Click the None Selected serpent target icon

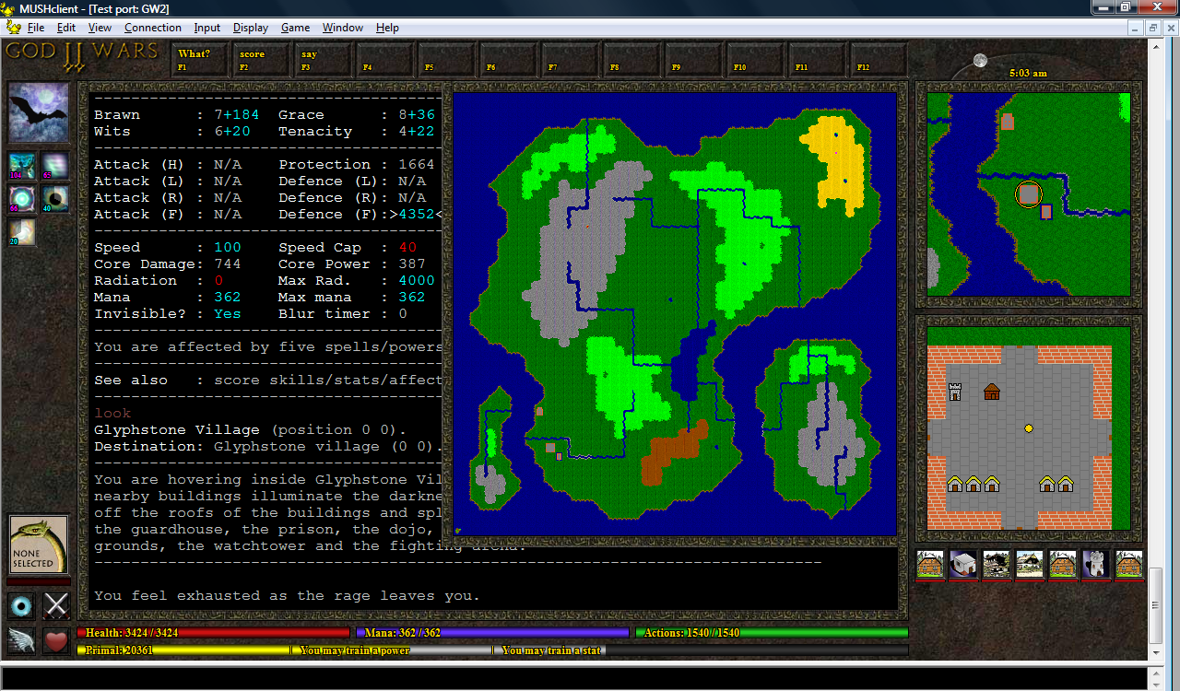(x=39, y=545)
